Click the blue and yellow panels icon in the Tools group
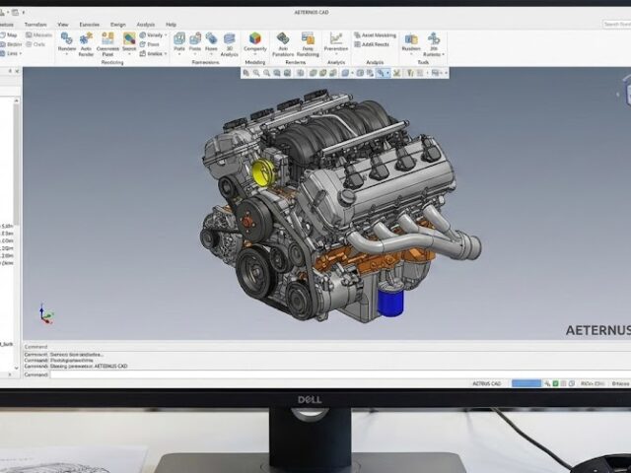The width and height of the screenshot is (631, 473). click(411, 39)
